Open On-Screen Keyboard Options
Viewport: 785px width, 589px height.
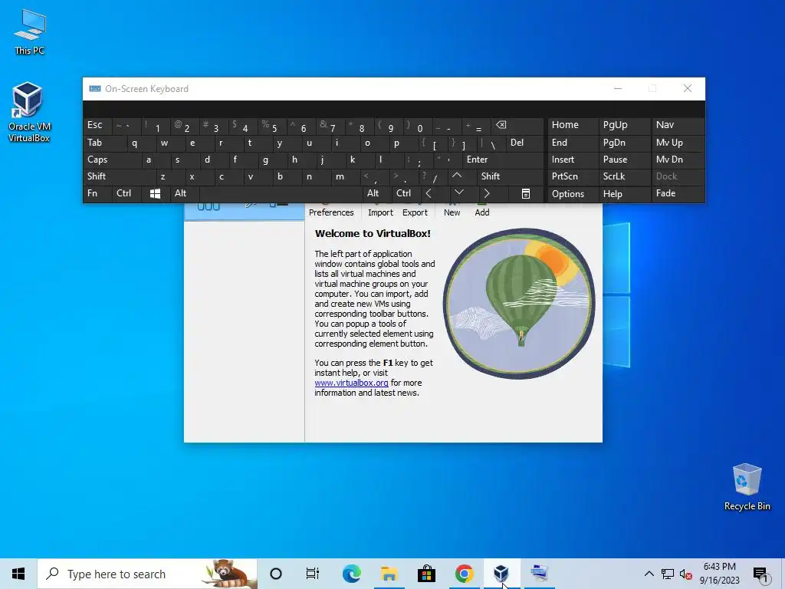[573, 194]
